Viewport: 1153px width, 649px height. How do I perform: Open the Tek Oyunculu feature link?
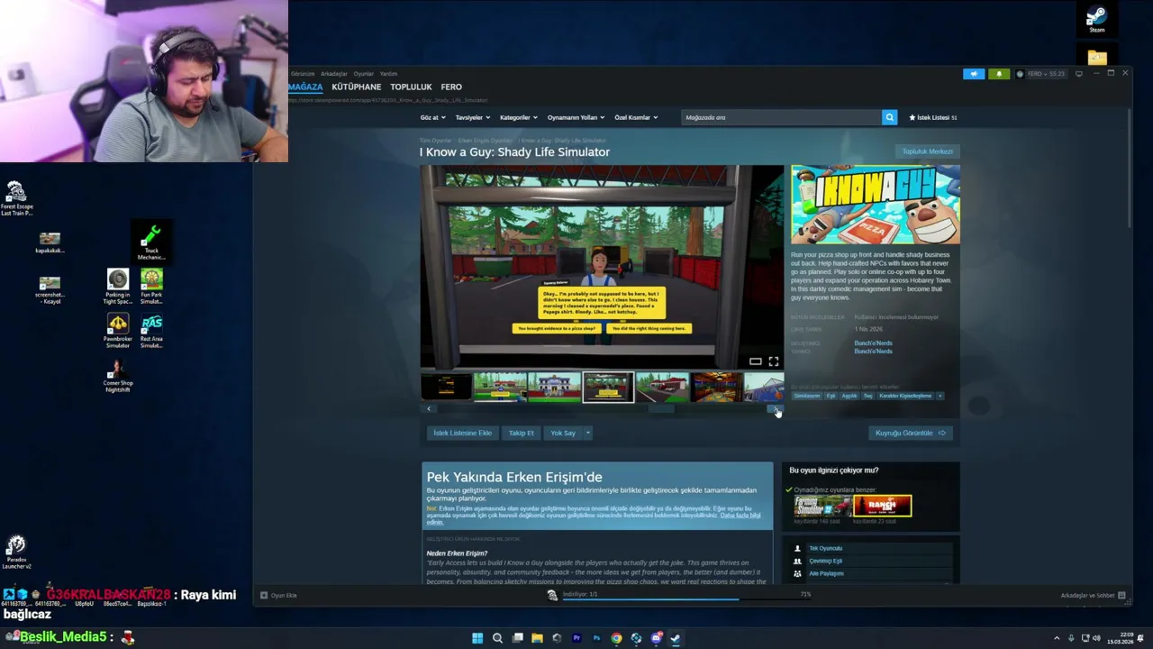click(825, 548)
